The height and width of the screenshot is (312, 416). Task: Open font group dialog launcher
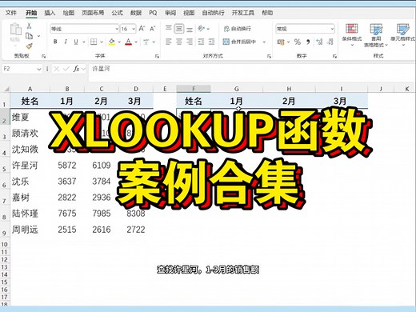[157, 56]
